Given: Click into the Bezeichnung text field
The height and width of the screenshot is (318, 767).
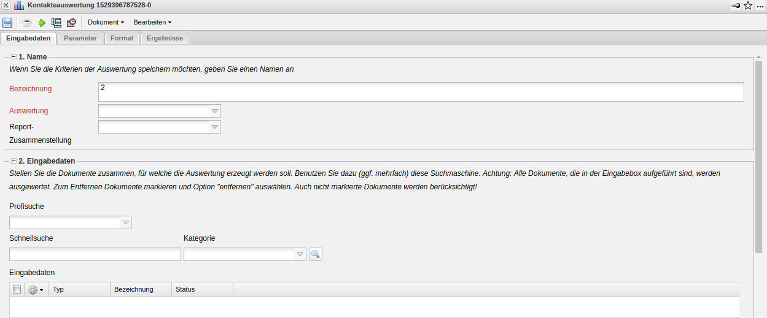Looking at the screenshot, I should 421,92.
